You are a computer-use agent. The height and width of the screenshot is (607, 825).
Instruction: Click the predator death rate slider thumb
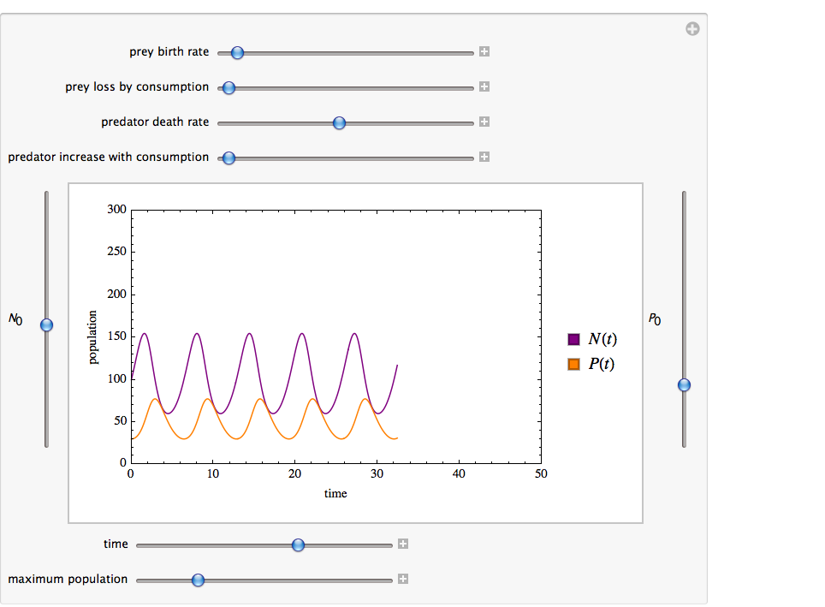click(339, 123)
